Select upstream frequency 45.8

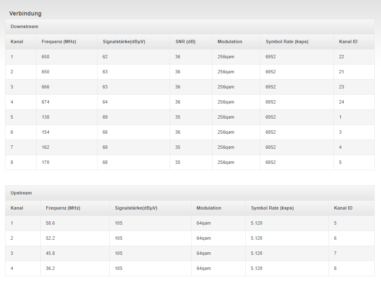click(50, 253)
